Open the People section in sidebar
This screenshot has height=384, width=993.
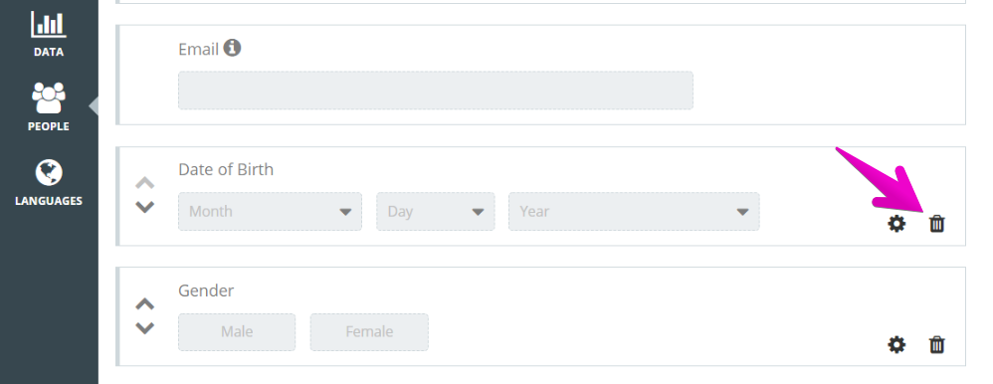click(x=48, y=106)
